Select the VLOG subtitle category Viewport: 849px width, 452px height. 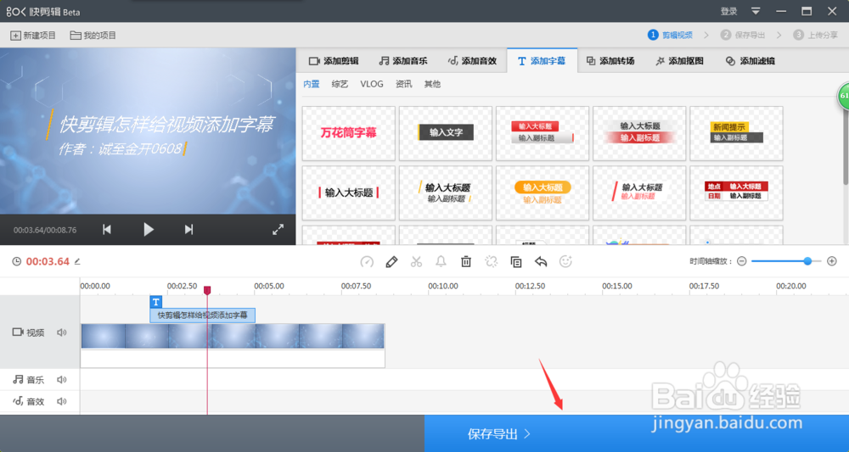tap(372, 84)
